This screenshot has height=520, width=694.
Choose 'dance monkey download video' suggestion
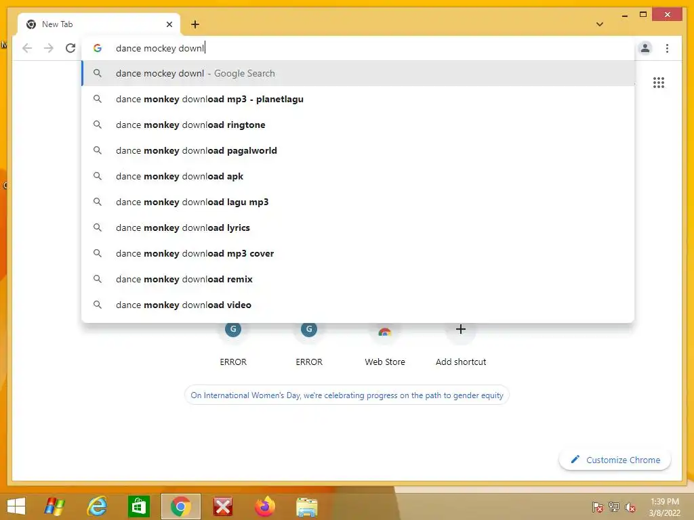(x=358, y=305)
